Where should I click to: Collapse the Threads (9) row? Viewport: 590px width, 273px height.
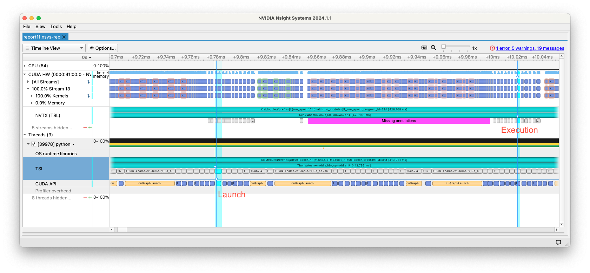(x=25, y=135)
